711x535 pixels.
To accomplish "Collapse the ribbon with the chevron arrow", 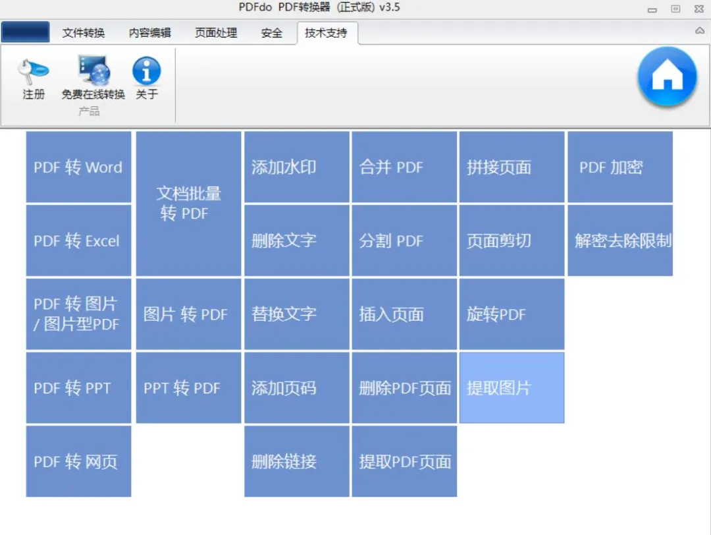I will coord(700,30).
